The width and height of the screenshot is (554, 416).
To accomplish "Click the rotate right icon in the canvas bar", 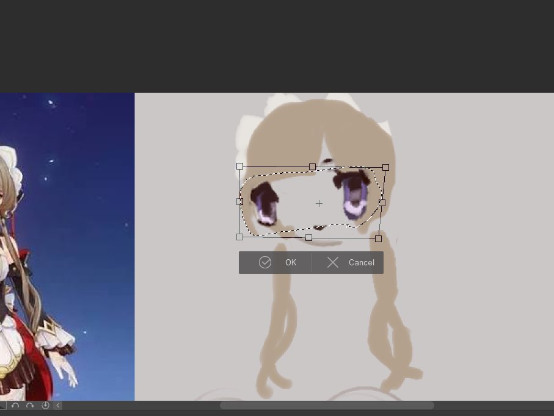I will (30, 406).
